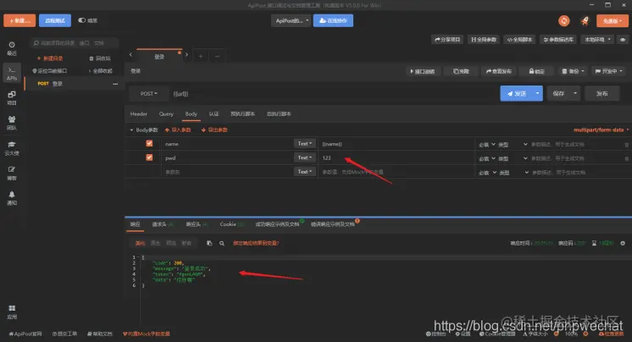Select the POST 登录 request in tree
The image size is (632, 342).
click(x=73, y=84)
